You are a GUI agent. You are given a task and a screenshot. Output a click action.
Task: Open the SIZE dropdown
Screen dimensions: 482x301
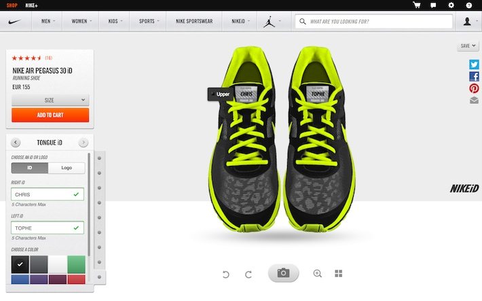50,100
